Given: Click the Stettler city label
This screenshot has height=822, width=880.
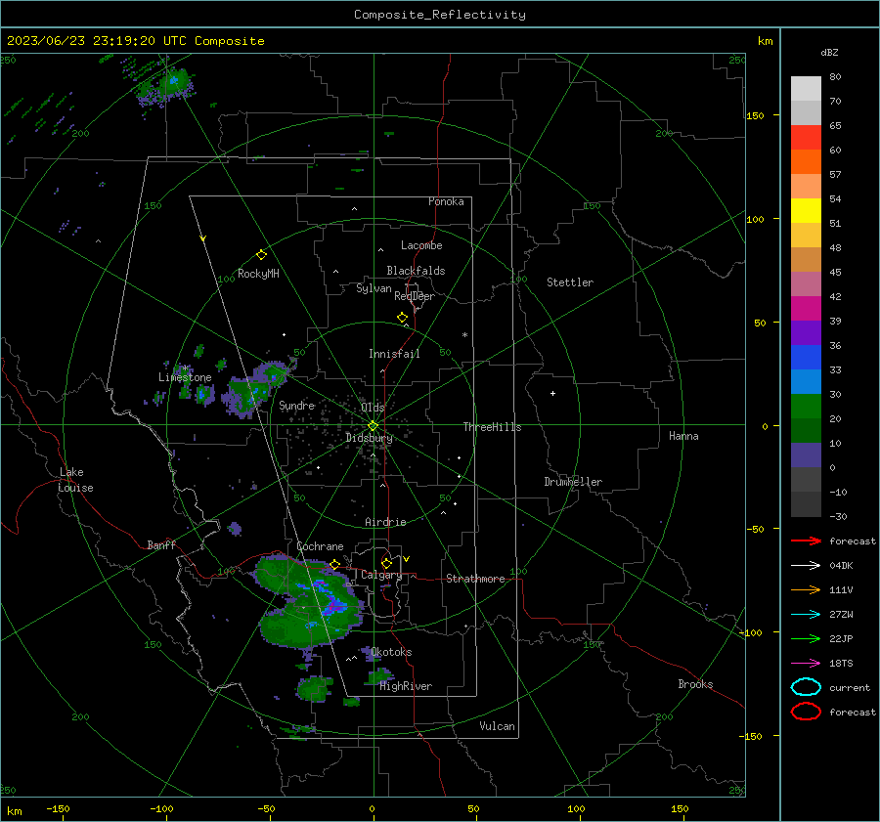Looking at the screenshot, I should pos(570,282).
